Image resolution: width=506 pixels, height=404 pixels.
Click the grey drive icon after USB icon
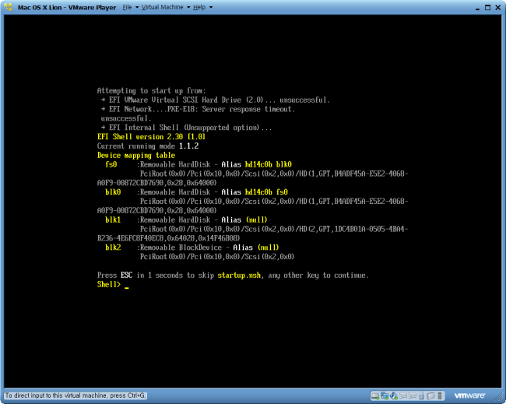pos(430,395)
